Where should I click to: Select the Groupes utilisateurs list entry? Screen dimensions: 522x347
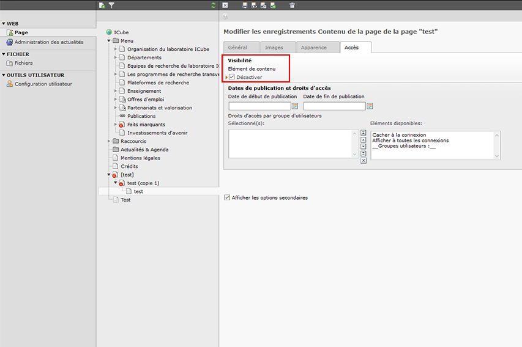coord(404,146)
